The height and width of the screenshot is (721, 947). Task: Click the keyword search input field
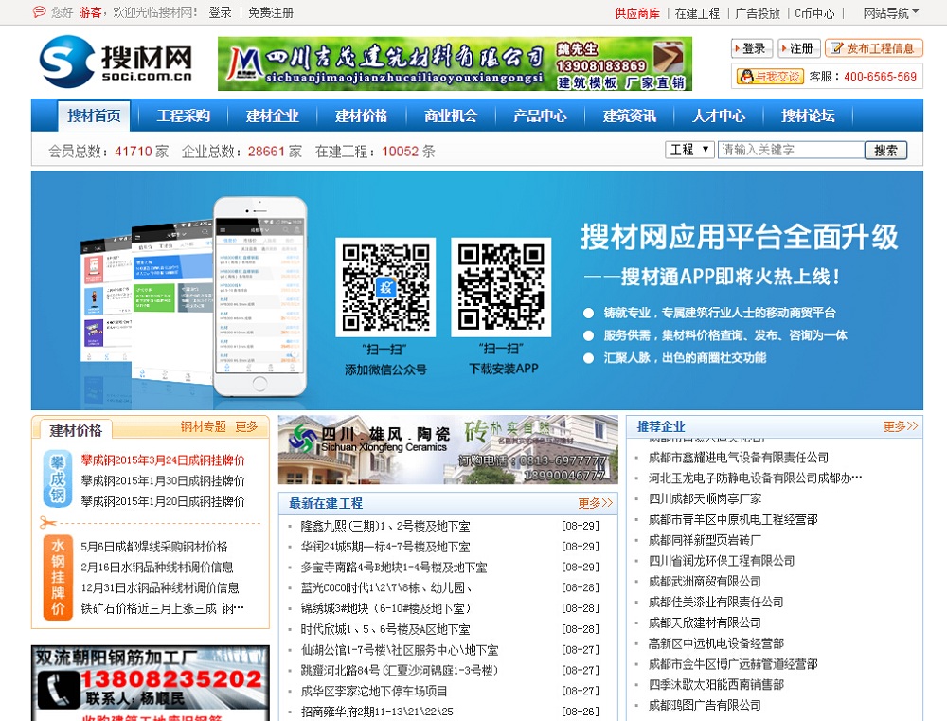[x=791, y=150]
